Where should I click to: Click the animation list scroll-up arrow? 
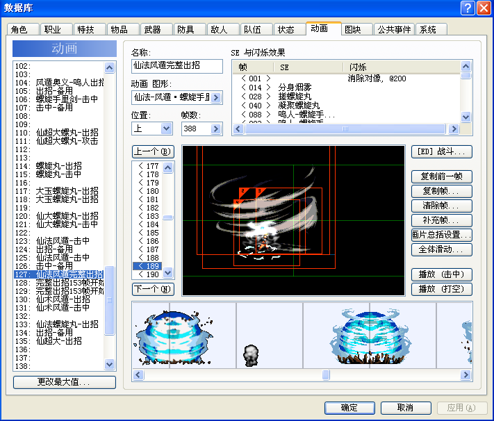click(109, 67)
